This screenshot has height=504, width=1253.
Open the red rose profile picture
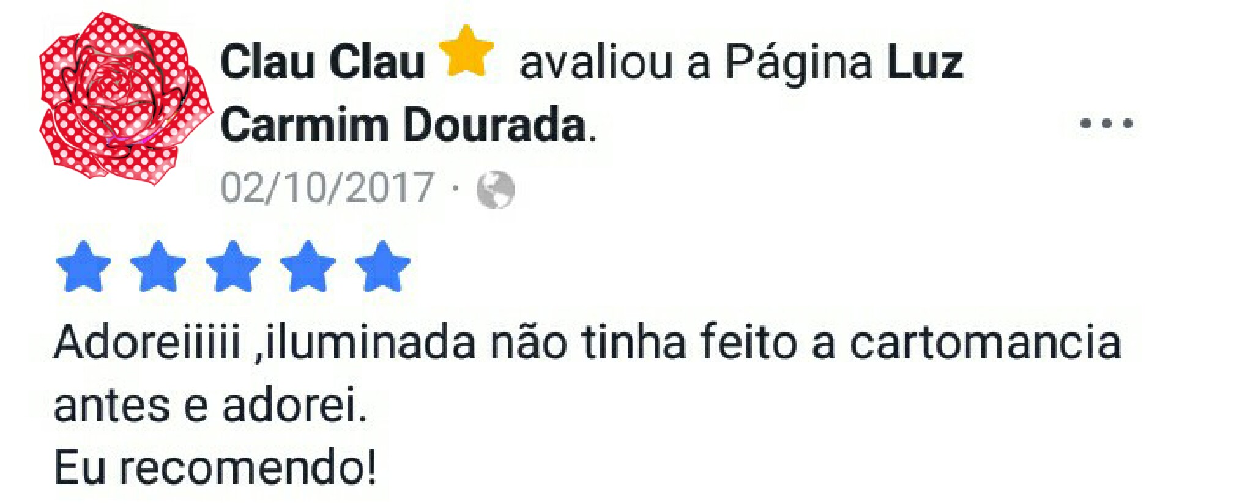[x=126, y=98]
